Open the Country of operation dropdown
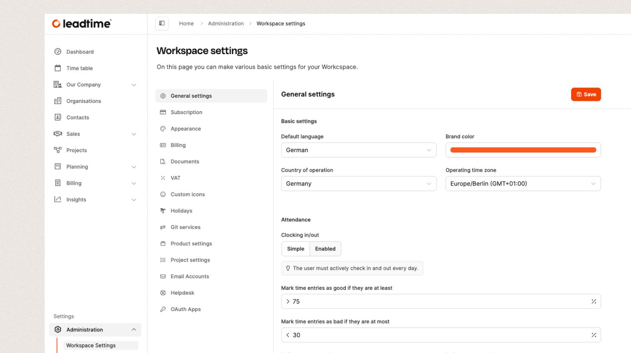The image size is (631, 353). 358,183
